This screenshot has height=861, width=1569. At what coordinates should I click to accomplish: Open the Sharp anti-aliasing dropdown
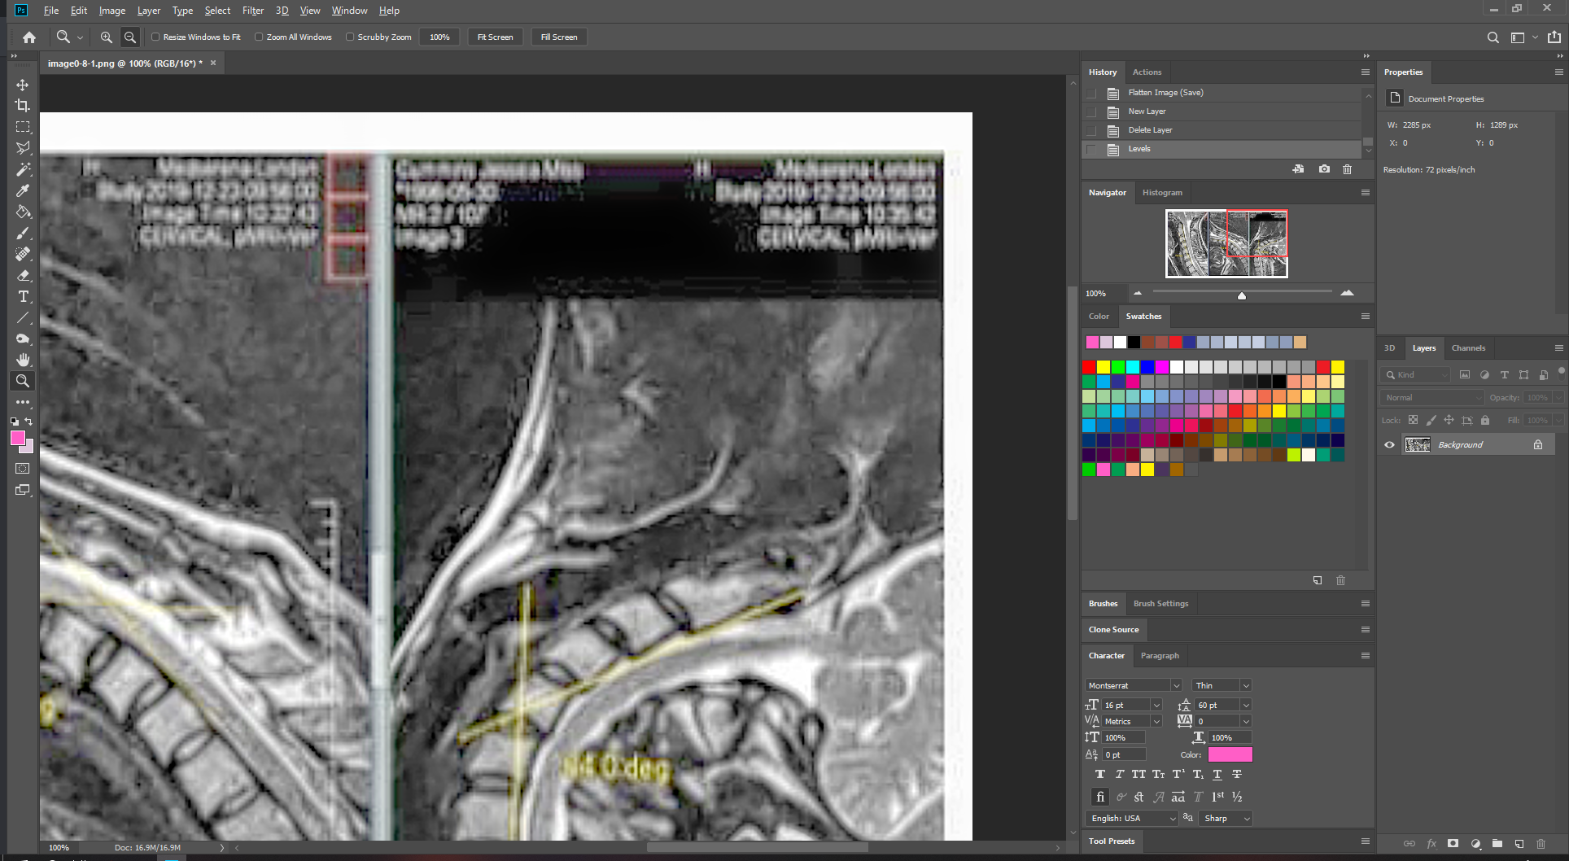tap(1226, 819)
